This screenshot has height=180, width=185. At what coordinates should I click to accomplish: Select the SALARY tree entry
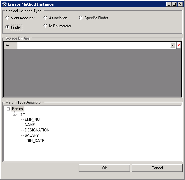coord(32,135)
